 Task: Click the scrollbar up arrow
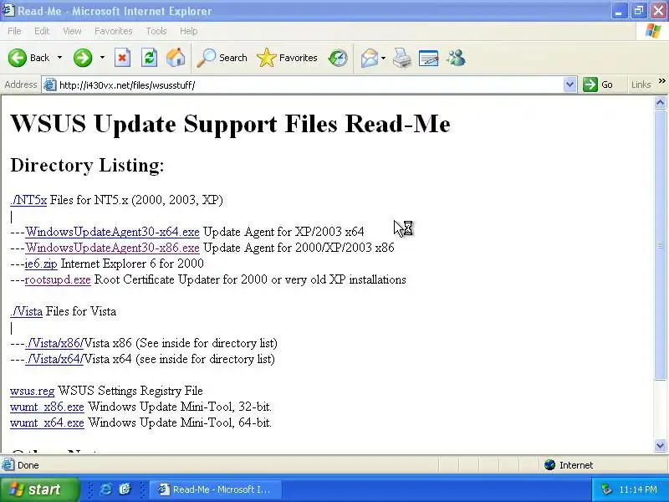pos(660,102)
